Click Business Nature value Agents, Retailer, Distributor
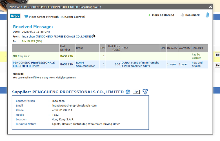The width and height of the screenshot is (220, 141). [x=86, y=124]
